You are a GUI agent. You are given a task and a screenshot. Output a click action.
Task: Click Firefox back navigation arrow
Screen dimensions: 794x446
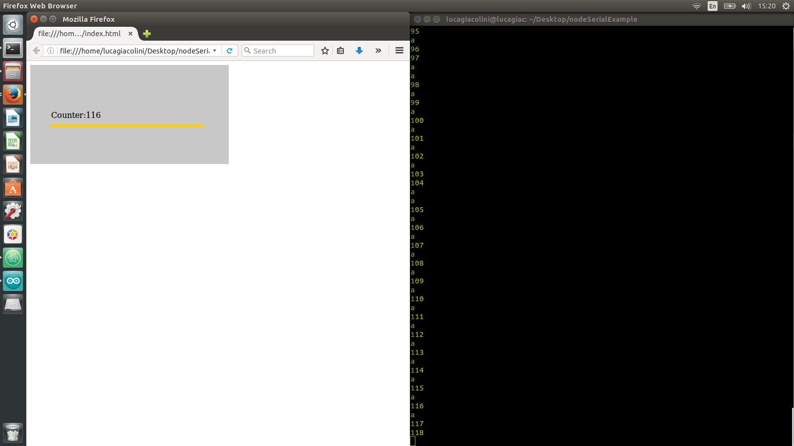pyautogui.click(x=36, y=51)
